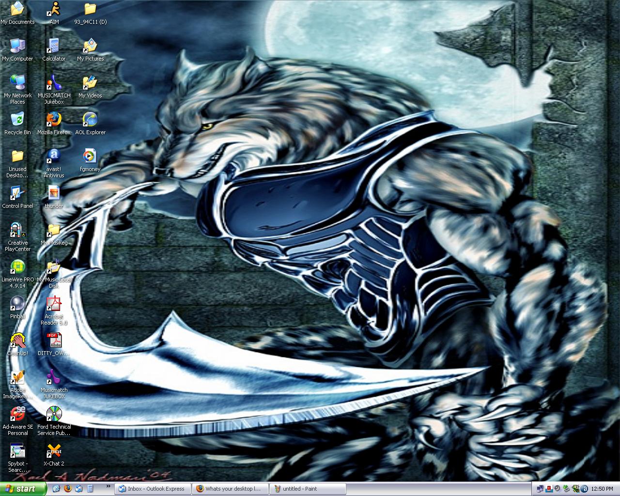This screenshot has height=496, width=620.
Task: Select the Ad-Aware SE Personal icon
Action: 18,414
